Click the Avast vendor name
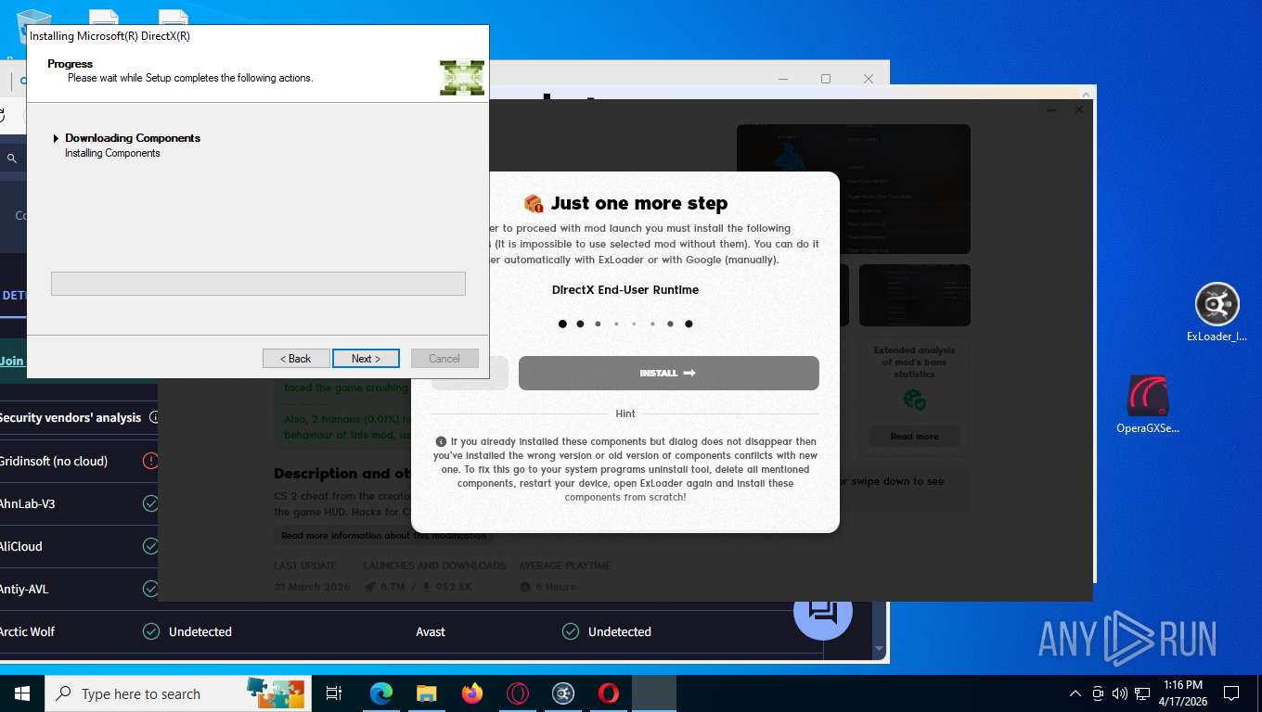The width and height of the screenshot is (1262, 712). point(431,631)
